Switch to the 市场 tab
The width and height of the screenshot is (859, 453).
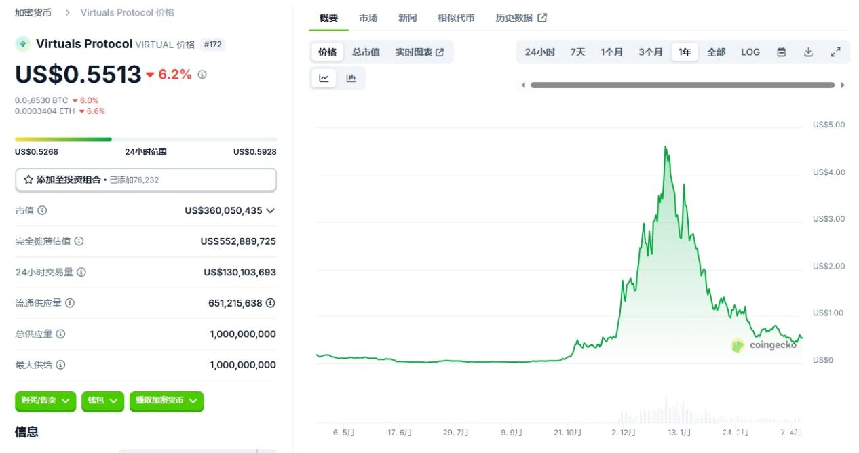(x=368, y=18)
